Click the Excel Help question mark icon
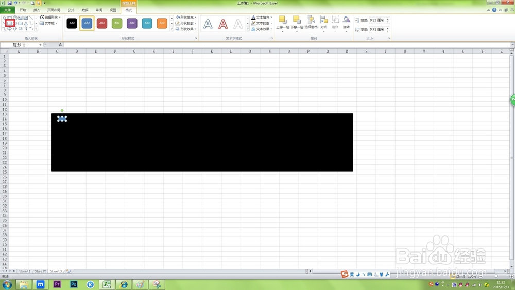 (494, 10)
